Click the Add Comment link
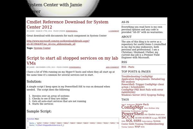The width and height of the screenshot is (193, 129). pyautogui.click(x=112, y=67)
